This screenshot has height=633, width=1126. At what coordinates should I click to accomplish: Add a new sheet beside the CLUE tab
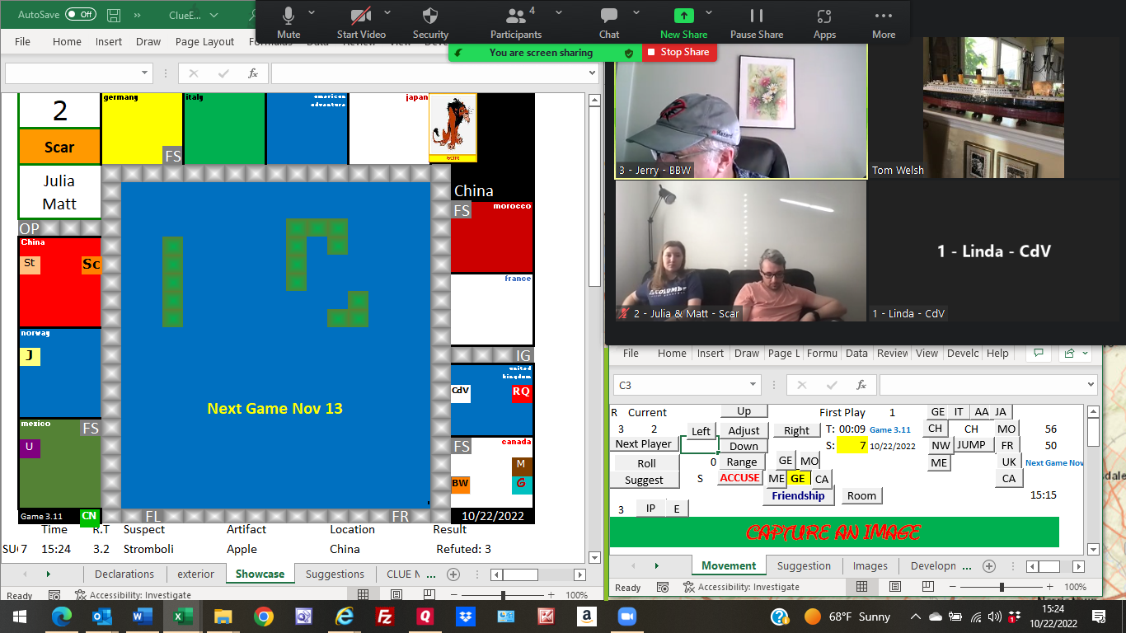[453, 574]
